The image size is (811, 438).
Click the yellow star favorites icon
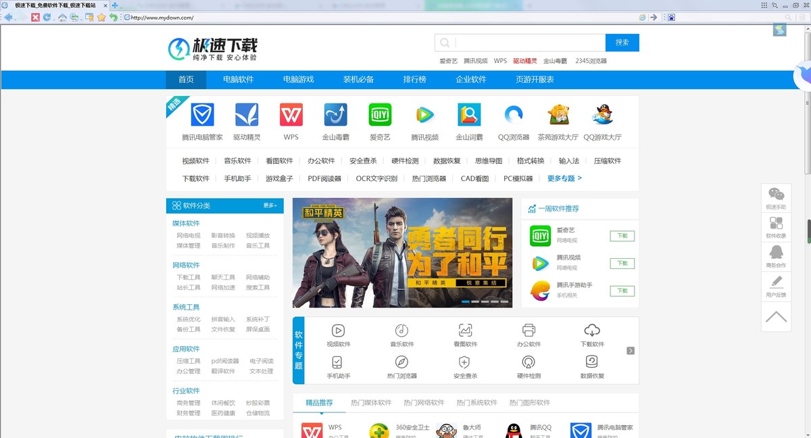[101, 17]
